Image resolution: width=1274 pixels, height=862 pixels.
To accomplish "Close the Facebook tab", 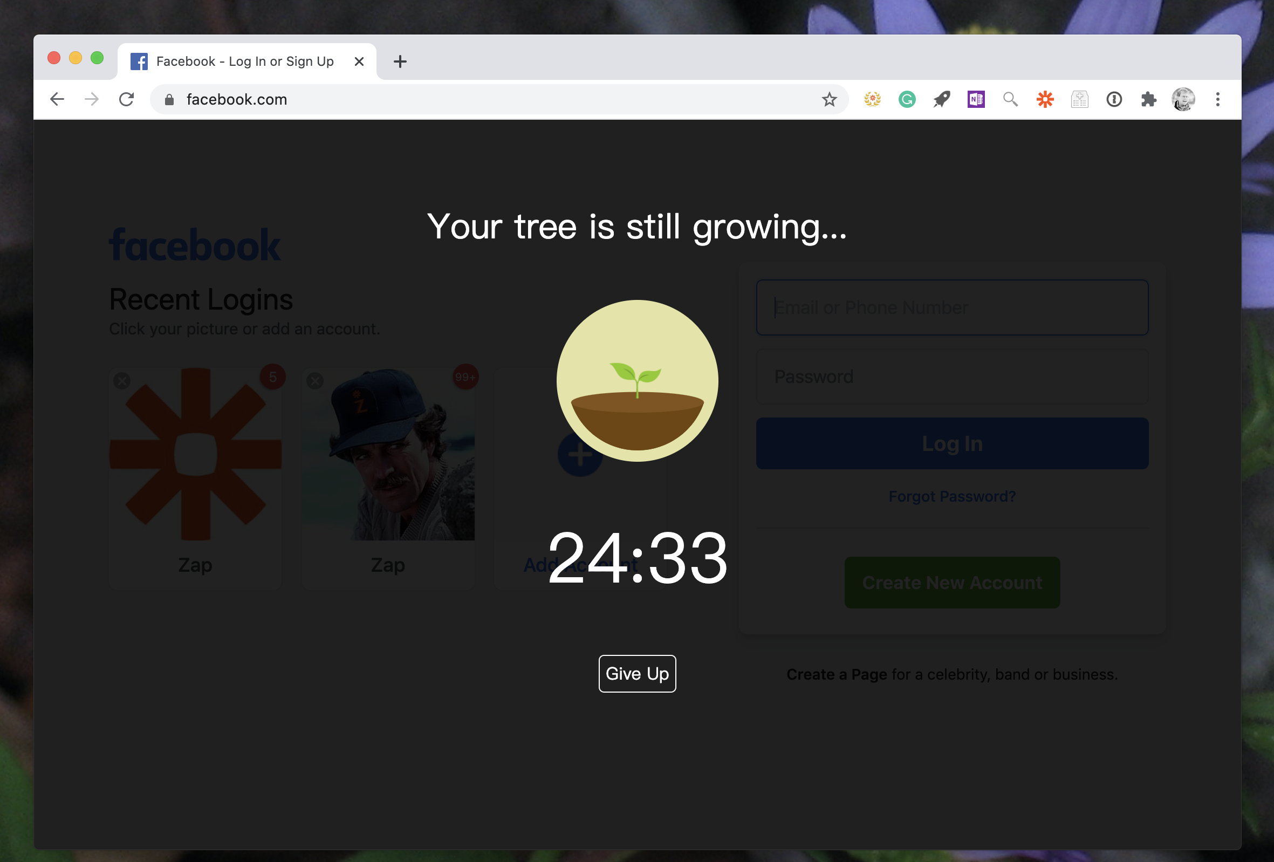I will 359,61.
